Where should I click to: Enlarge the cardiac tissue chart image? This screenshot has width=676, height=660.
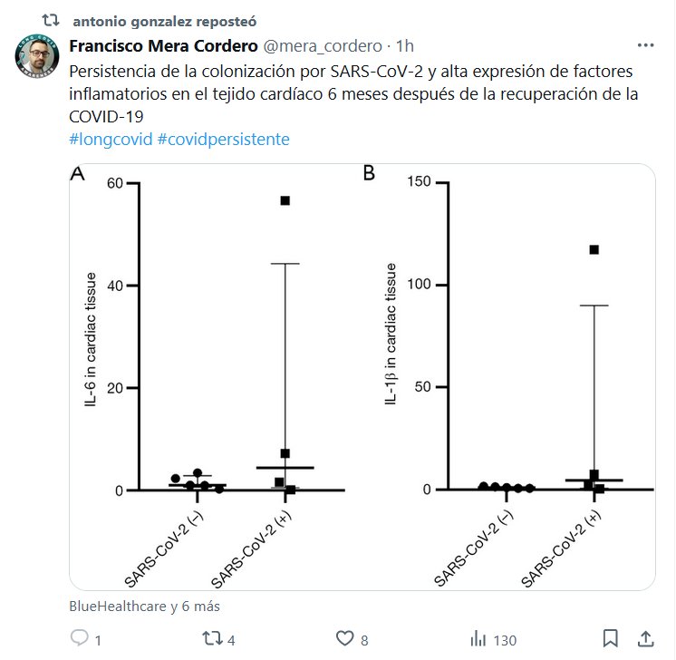[362, 376]
